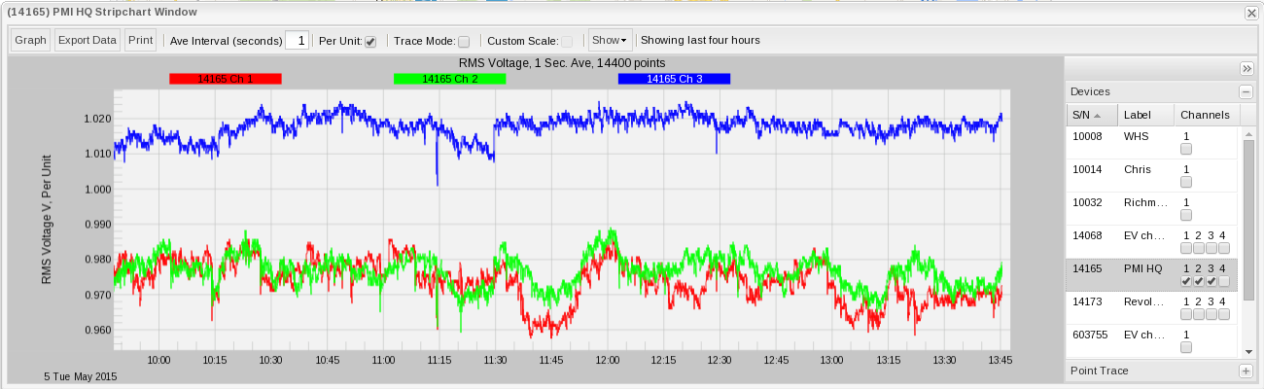Click the blue 14165 Ch 3 legend swatch
The height and width of the screenshot is (389, 1264).
point(674,79)
